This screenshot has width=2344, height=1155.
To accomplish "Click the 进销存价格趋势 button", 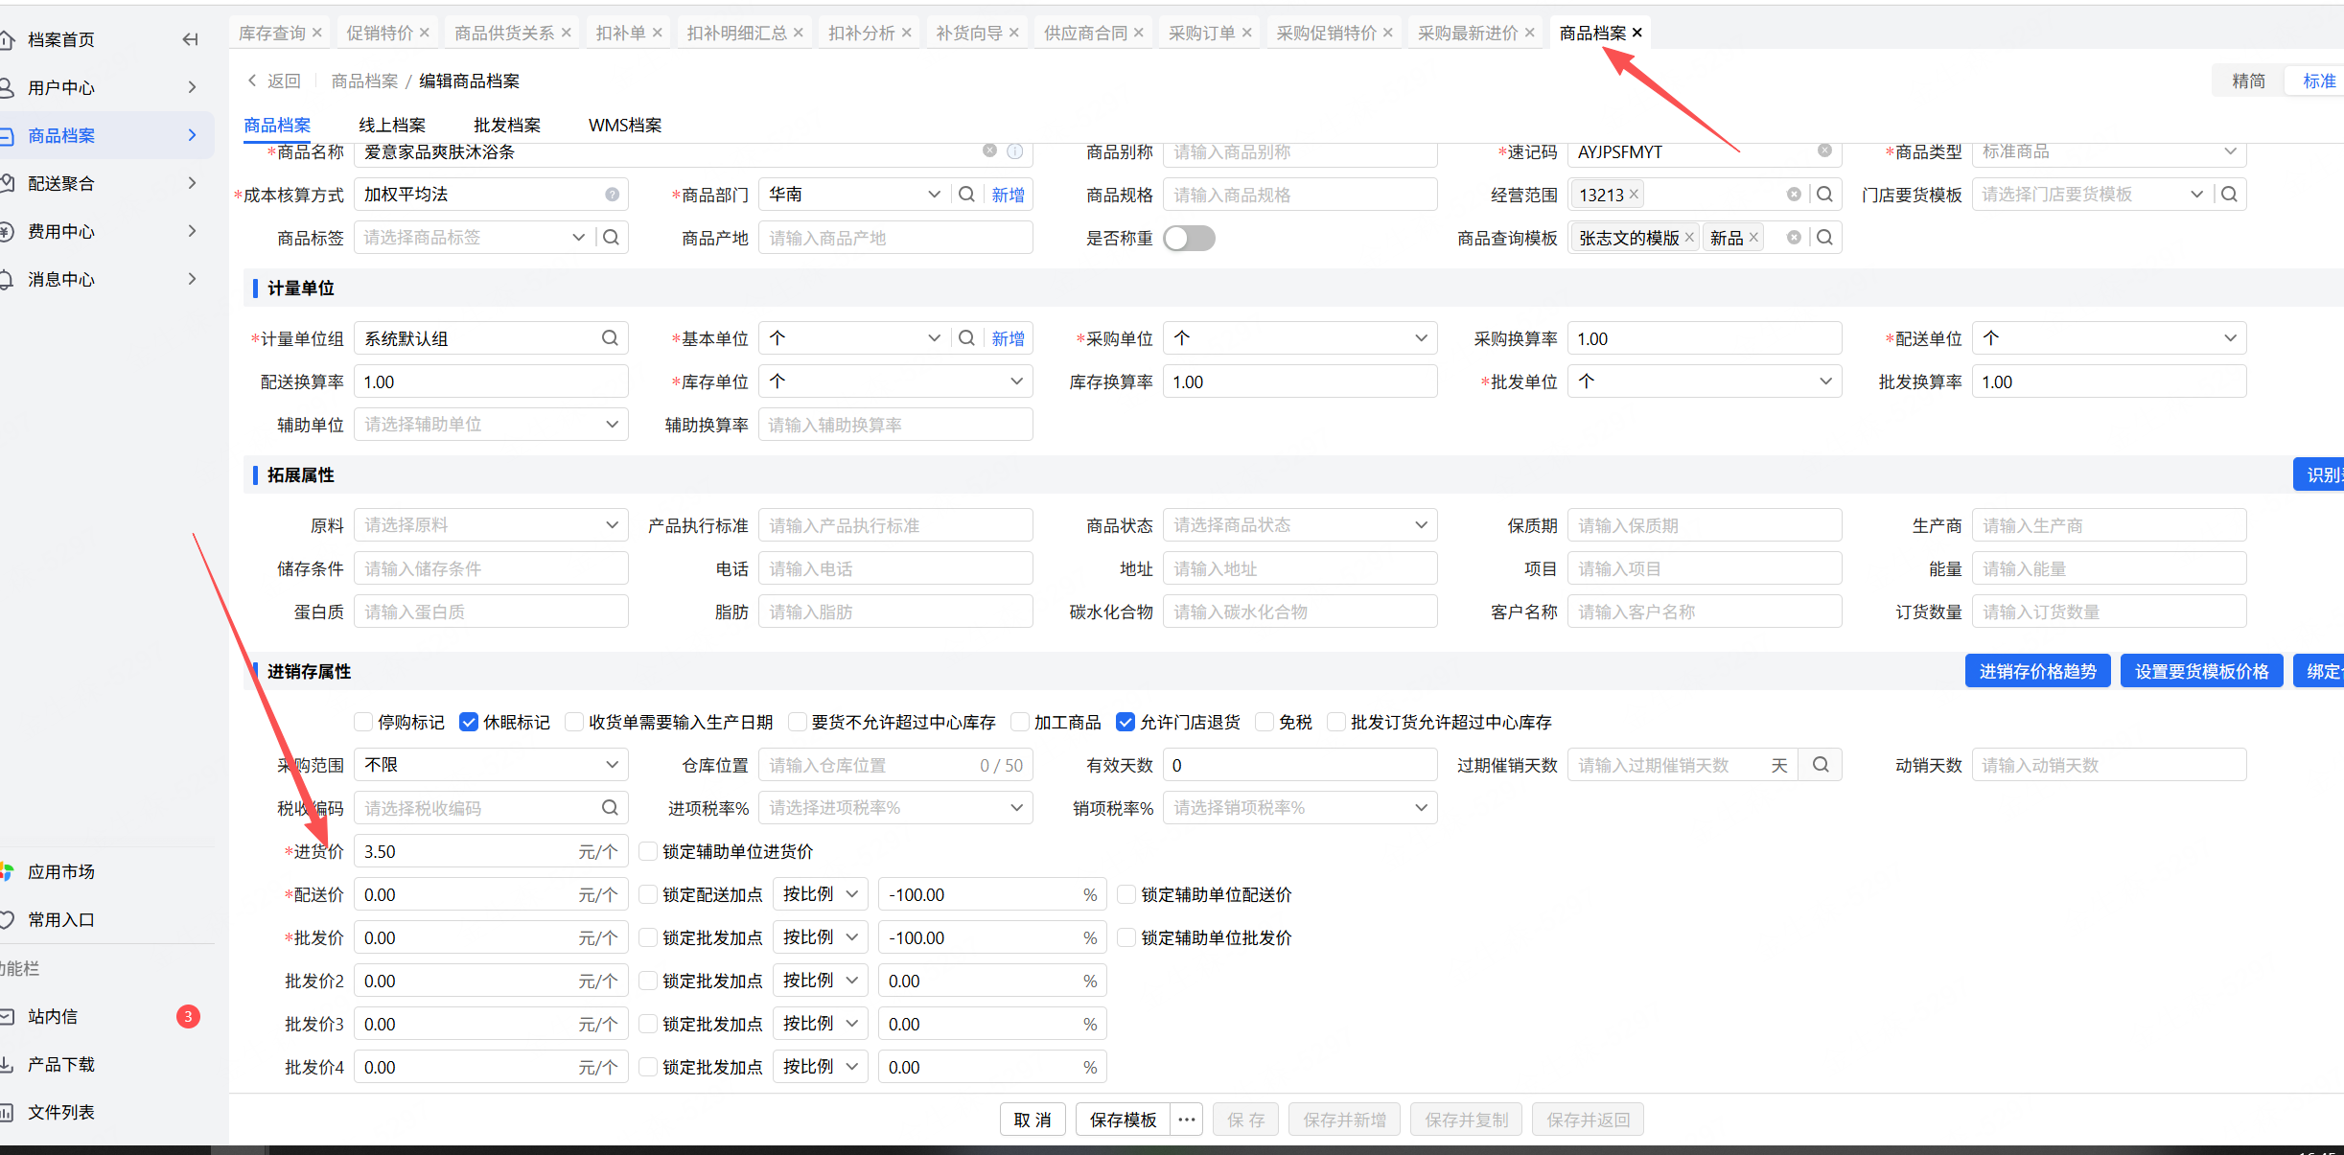I will click(x=2037, y=671).
